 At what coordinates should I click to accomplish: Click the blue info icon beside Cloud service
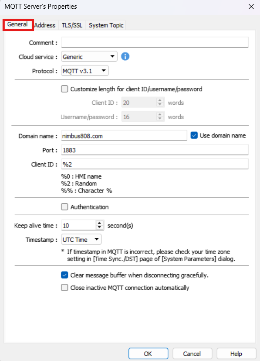(125, 57)
